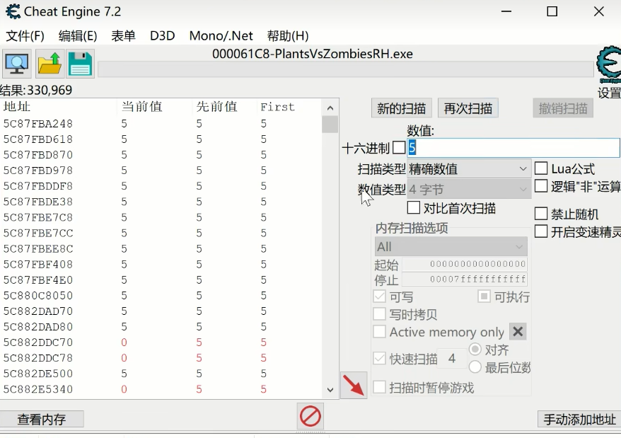Expand the 数值类型 dropdown showing 4 字节
Screen dimensions: 621x438
(469, 189)
